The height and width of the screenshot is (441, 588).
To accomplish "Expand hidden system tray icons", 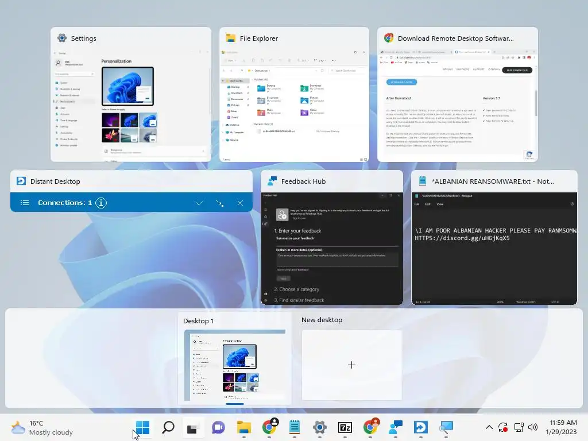I will tap(489, 427).
